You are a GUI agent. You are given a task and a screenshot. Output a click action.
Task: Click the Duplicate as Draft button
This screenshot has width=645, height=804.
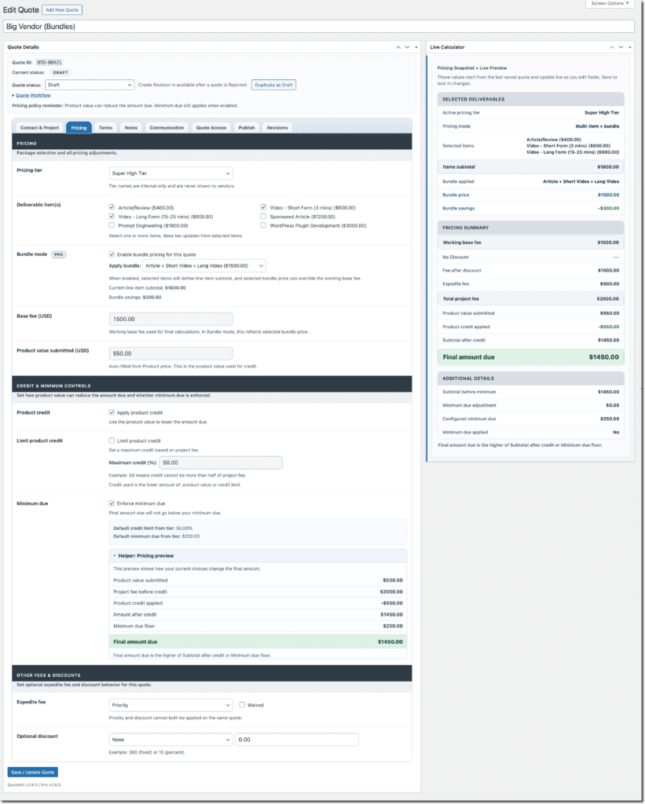[x=273, y=85]
